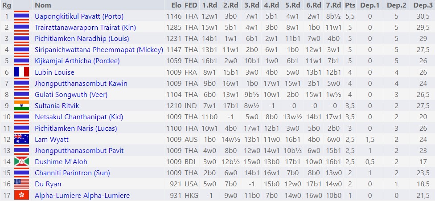Screen dimensions: 435x201
Task: Click the Nom column header
Action: (43, 5)
